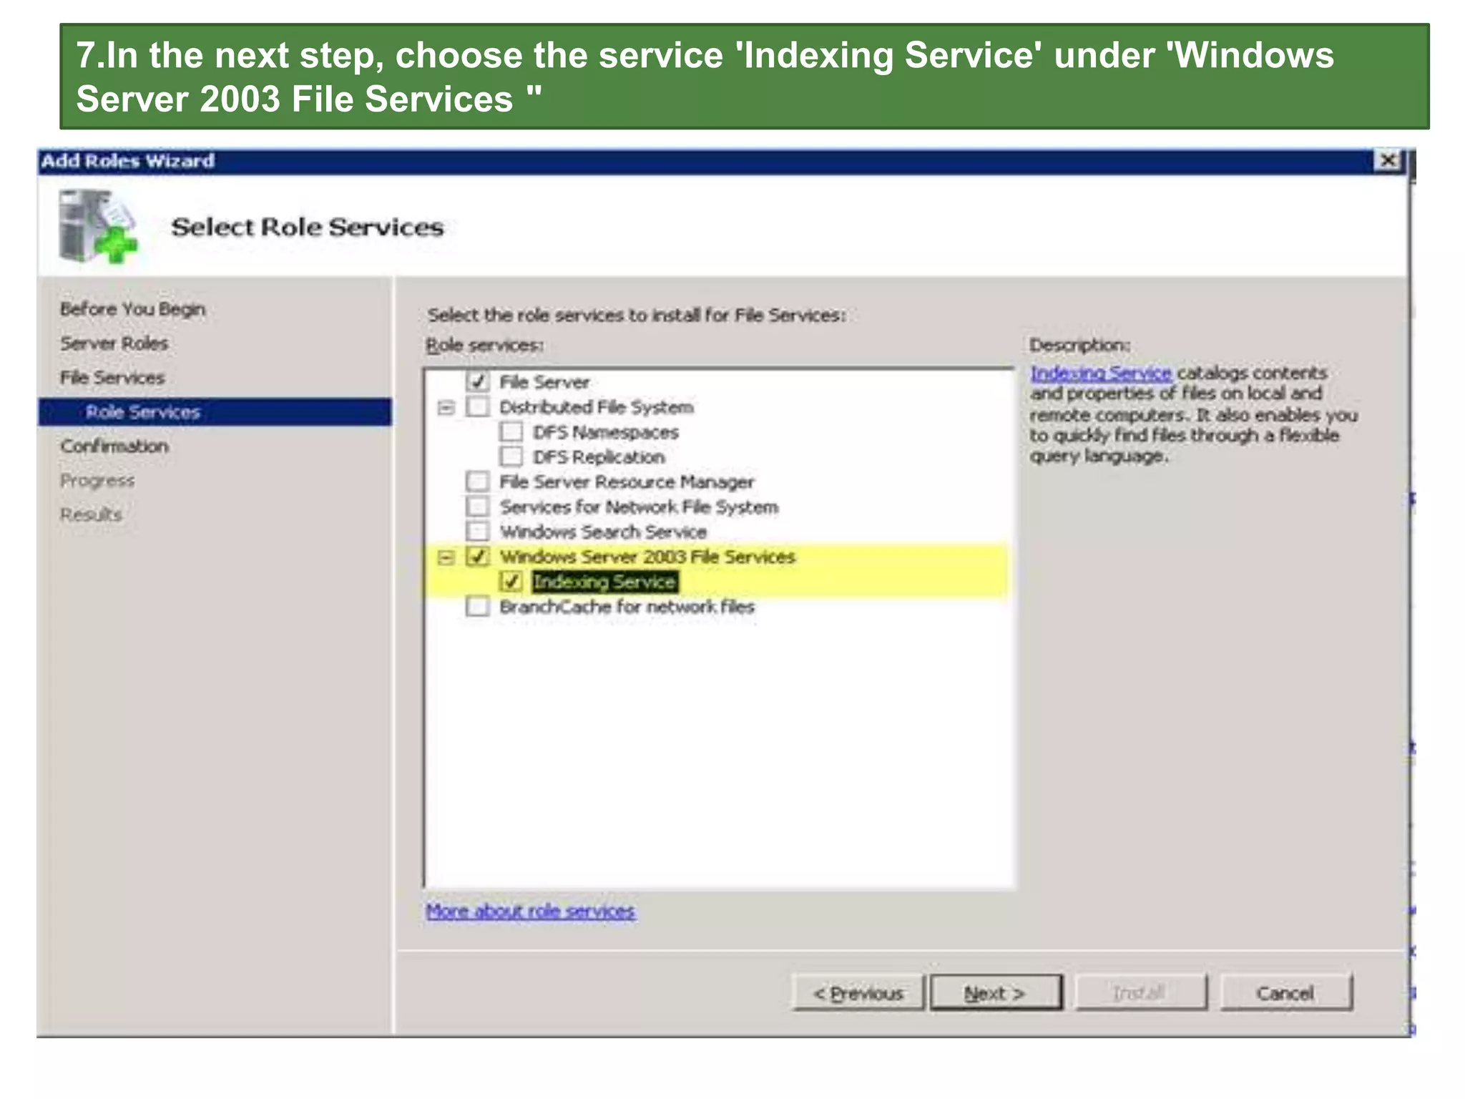Image resolution: width=1465 pixels, height=1099 pixels.
Task: Check BranchCache for network files
Action: pyautogui.click(x=477, y=607)
